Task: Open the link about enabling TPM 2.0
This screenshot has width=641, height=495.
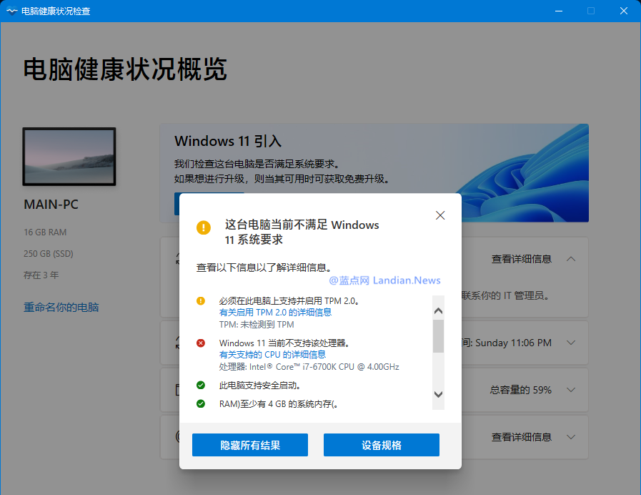Action: click(x=275, y=313)
